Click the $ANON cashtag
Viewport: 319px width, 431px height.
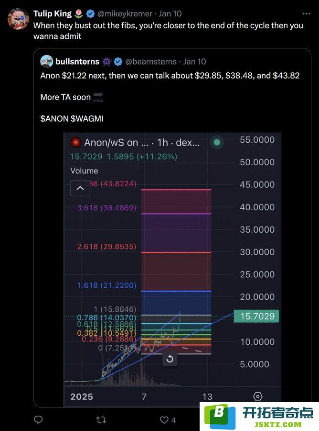[x=54, y=119]
